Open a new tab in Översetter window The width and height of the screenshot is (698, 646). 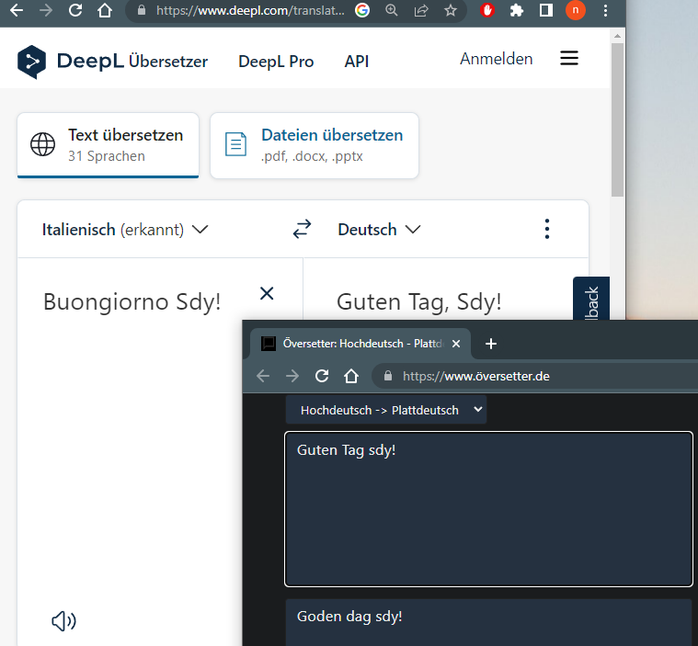click(x=490, y=344)
